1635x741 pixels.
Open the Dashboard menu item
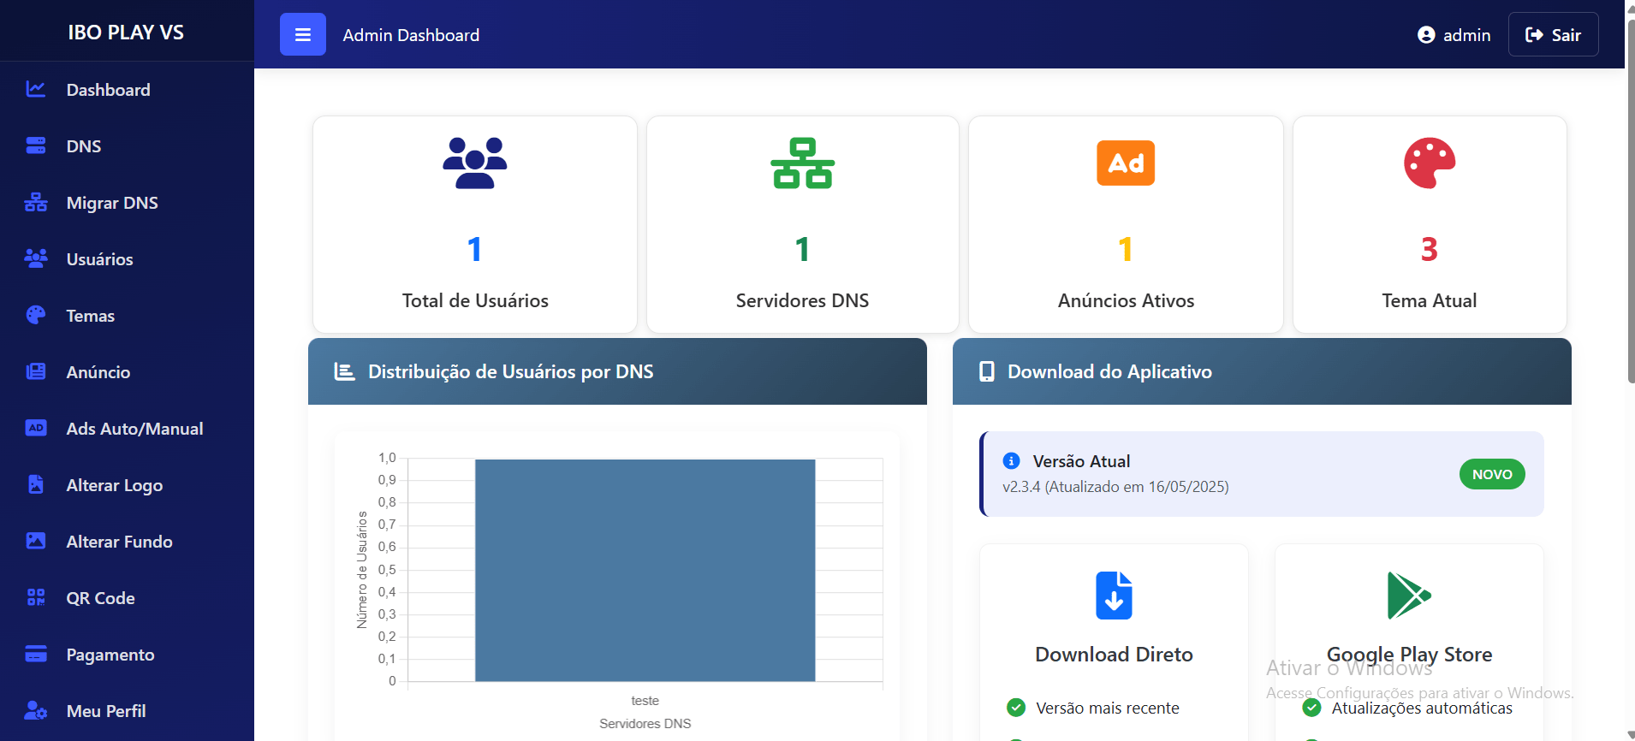(x=108, y=90)
